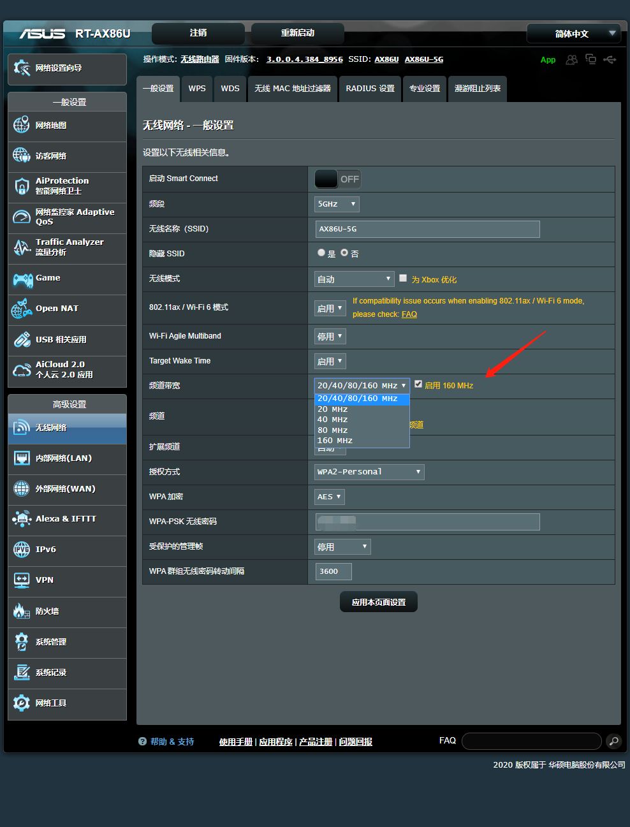Image resolution: width=630 pixels, height=827 pixels.
Task: Click the network monitor icon in header
Action: coord(591,59)
